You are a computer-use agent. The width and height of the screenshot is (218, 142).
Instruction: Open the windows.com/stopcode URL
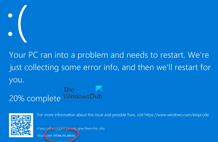tap(177, 115)
